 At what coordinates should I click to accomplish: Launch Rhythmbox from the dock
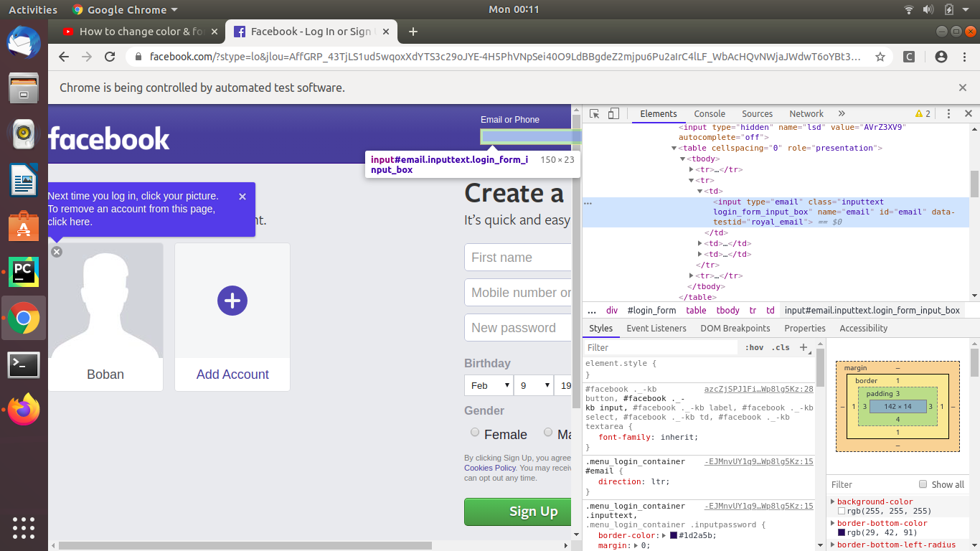(24, 133)
